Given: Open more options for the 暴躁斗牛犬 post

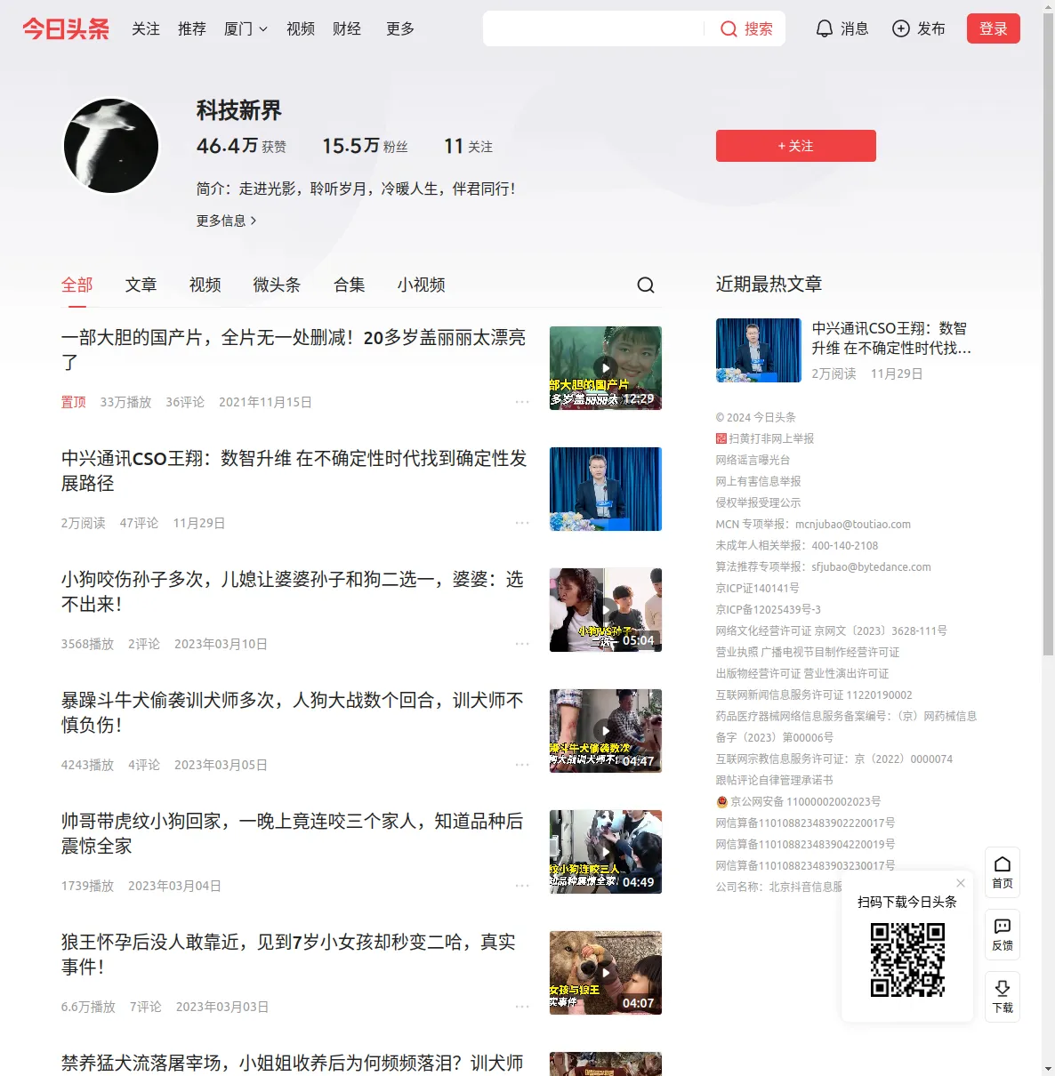Looking at the screenshot, I should (x=522, y=765).
